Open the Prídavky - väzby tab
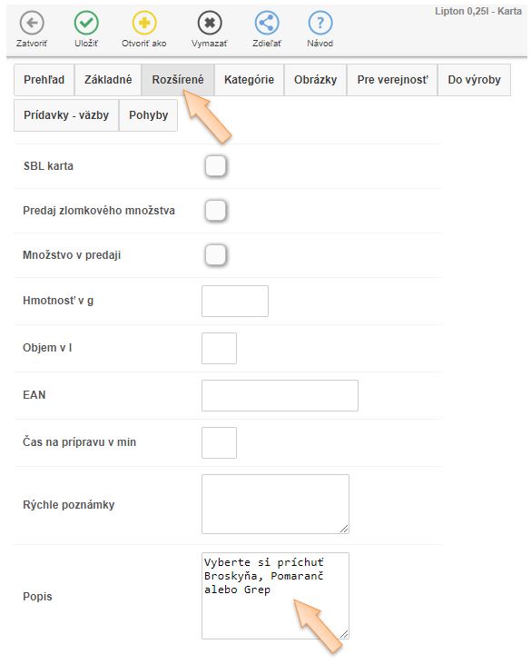Image resolution: width=531 pixels, height=664 pixels. (66, 115)
